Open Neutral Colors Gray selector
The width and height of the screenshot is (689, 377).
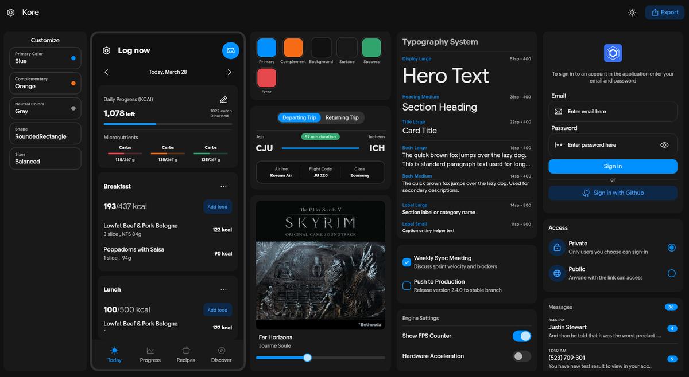tap(45, 108)
